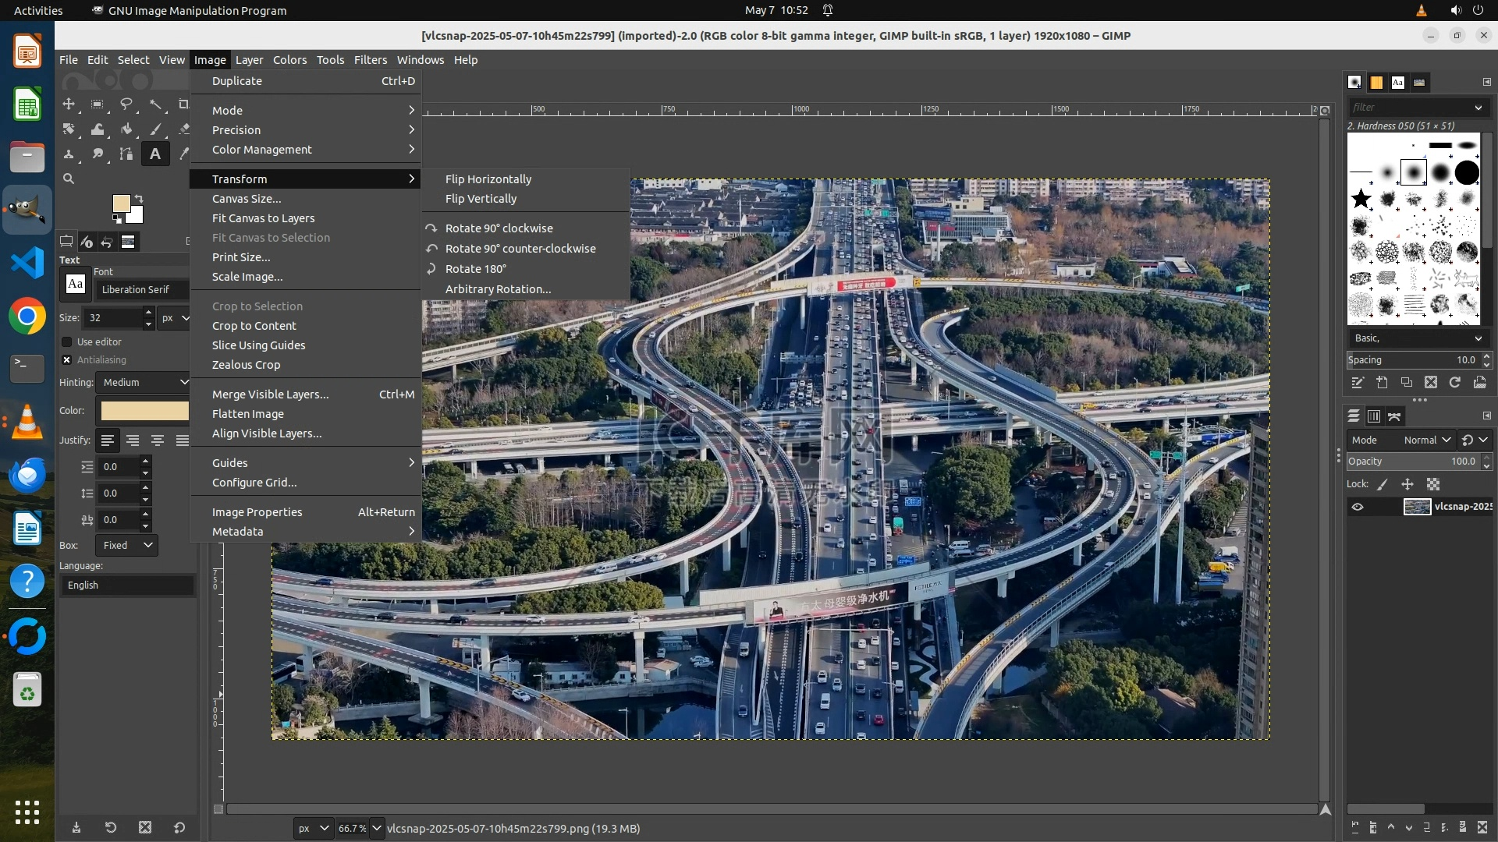Open the Hinting Medium dropdown
Image resolution: width=1498 pixels, height=842 pixels.
tap(145, 383)
